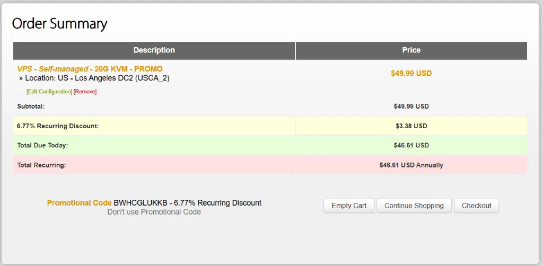This screenshot has height=266, width=543.
Task: Click the Description column header
Action: pyautogui.click(x=154, y=50)
